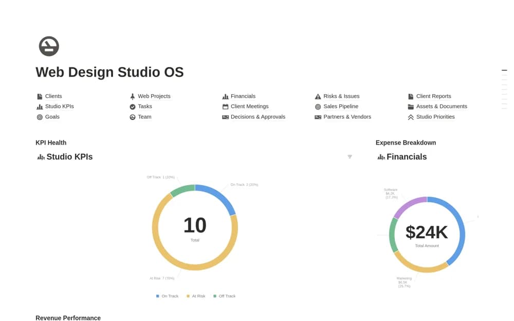This screenshot has width=514, height=321.
Task: Click the Studio Priorities chevrons icon
Action: (x=411, y=117)
